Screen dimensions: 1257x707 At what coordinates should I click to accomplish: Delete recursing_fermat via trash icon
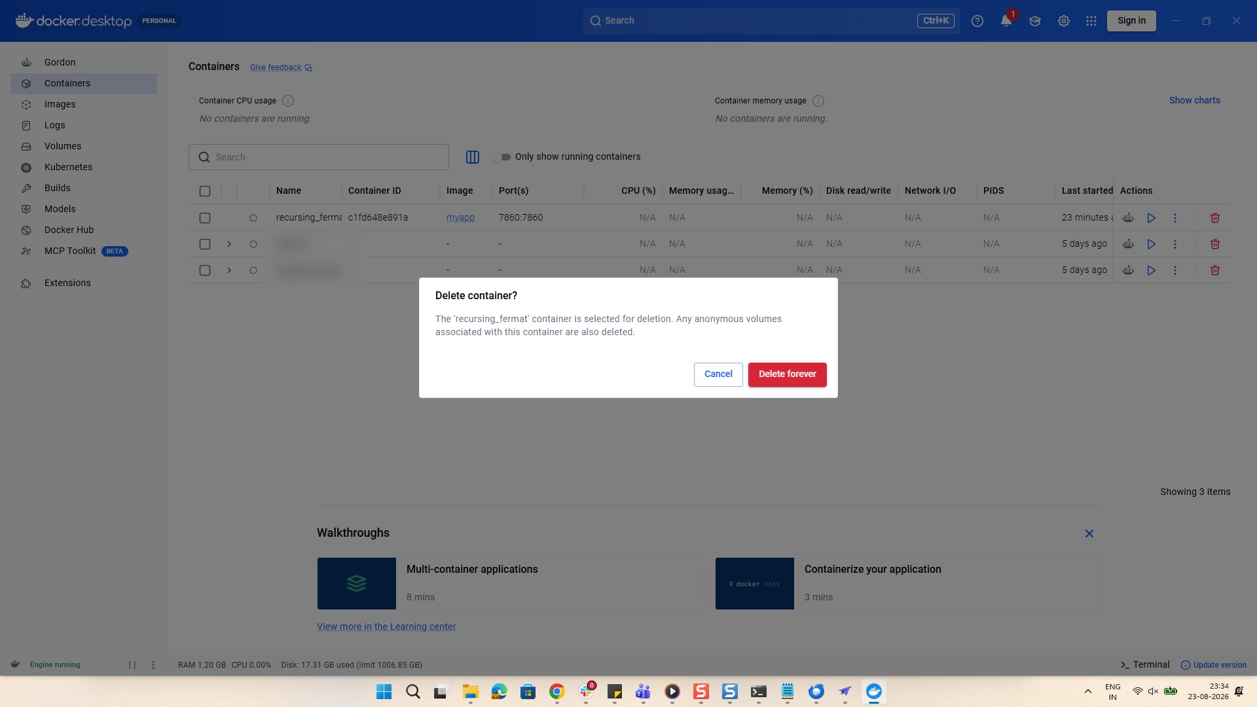point(1215,218)
